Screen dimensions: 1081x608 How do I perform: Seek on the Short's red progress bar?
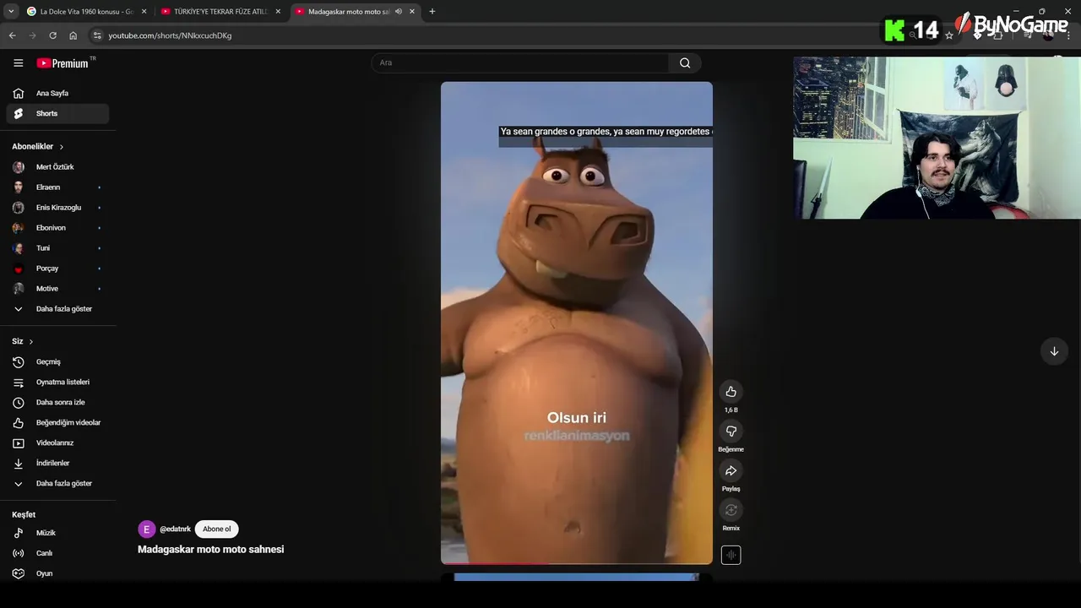click(576, 562)
